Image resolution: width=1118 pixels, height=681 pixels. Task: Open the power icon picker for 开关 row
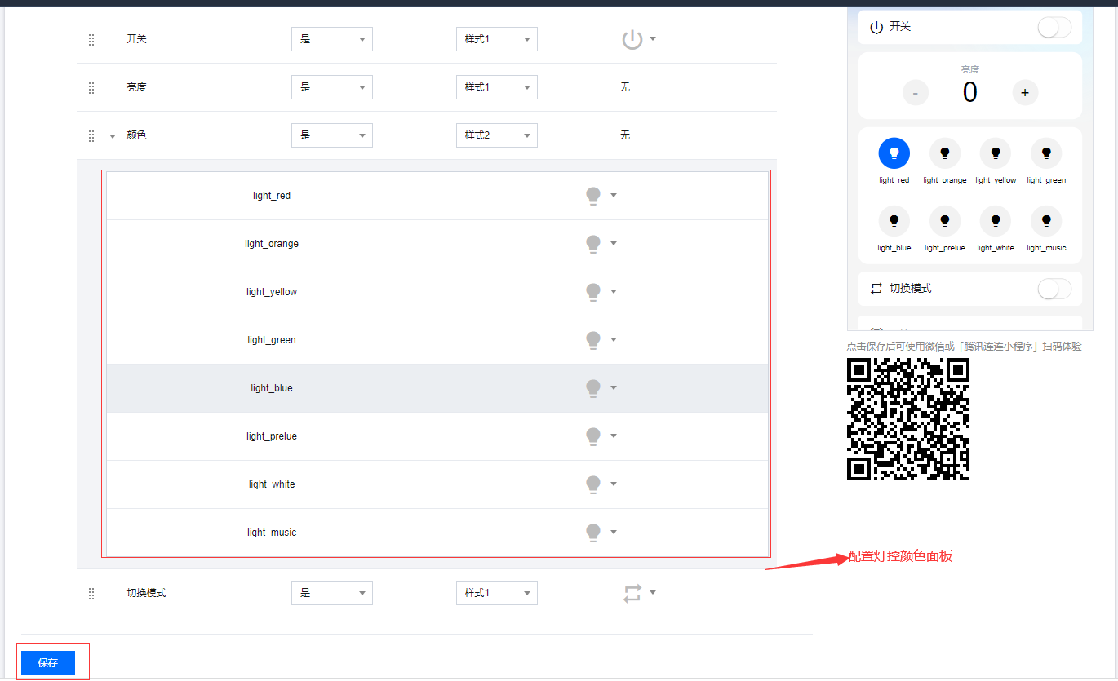pos(638,39)
